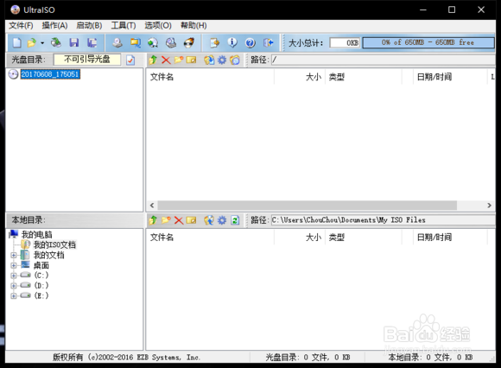This screenshot has height=368, width=501.
Task: Click the red X delete icon in the disc toolbar
Action: point(166,60)
